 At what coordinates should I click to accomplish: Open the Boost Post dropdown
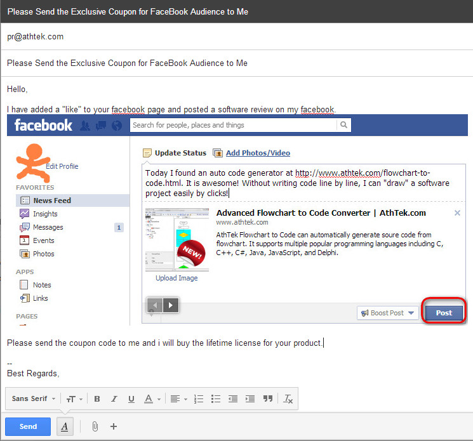(x=388, y=313)
